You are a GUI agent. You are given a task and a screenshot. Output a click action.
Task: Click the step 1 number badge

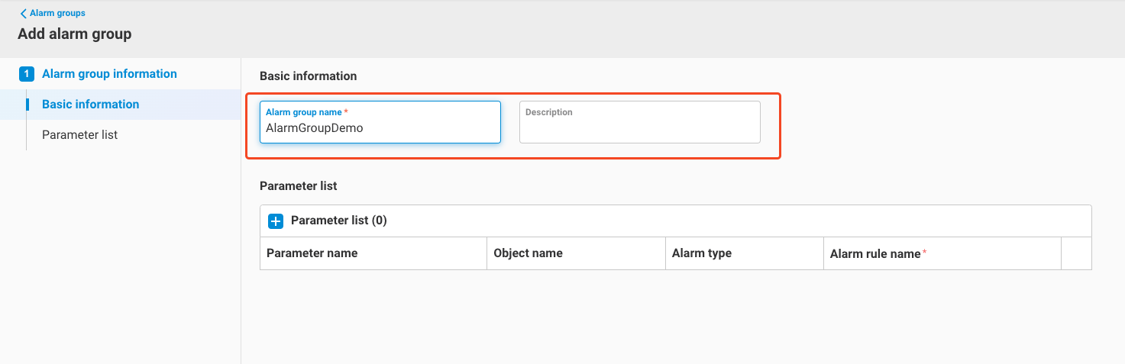click(x=27, y=74)
